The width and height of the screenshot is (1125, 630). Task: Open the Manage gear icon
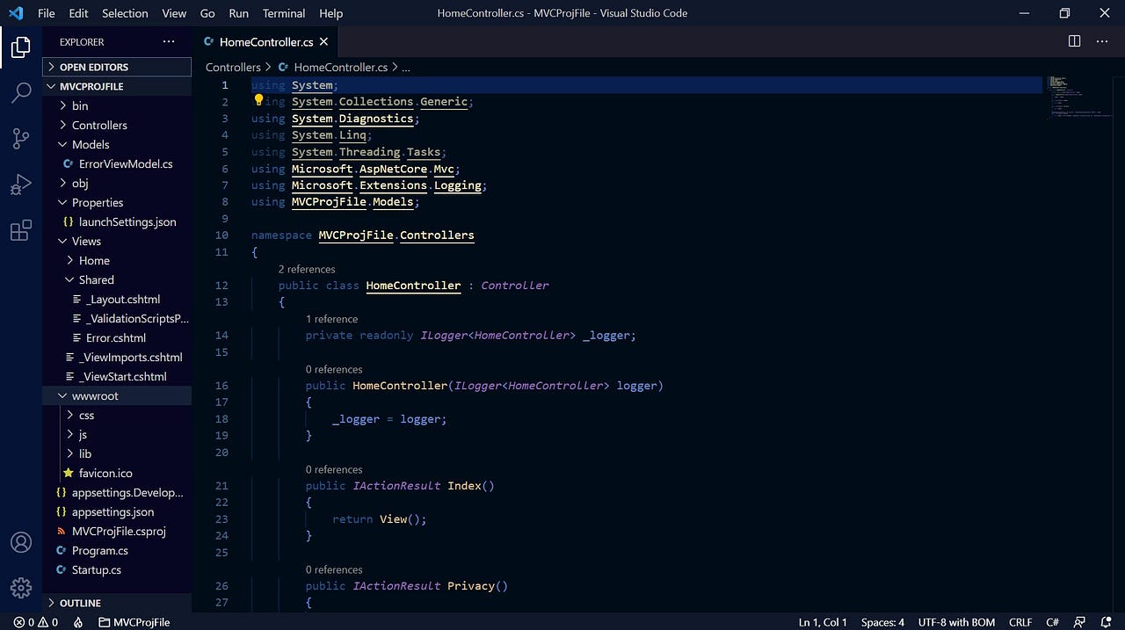click(21, 588)
